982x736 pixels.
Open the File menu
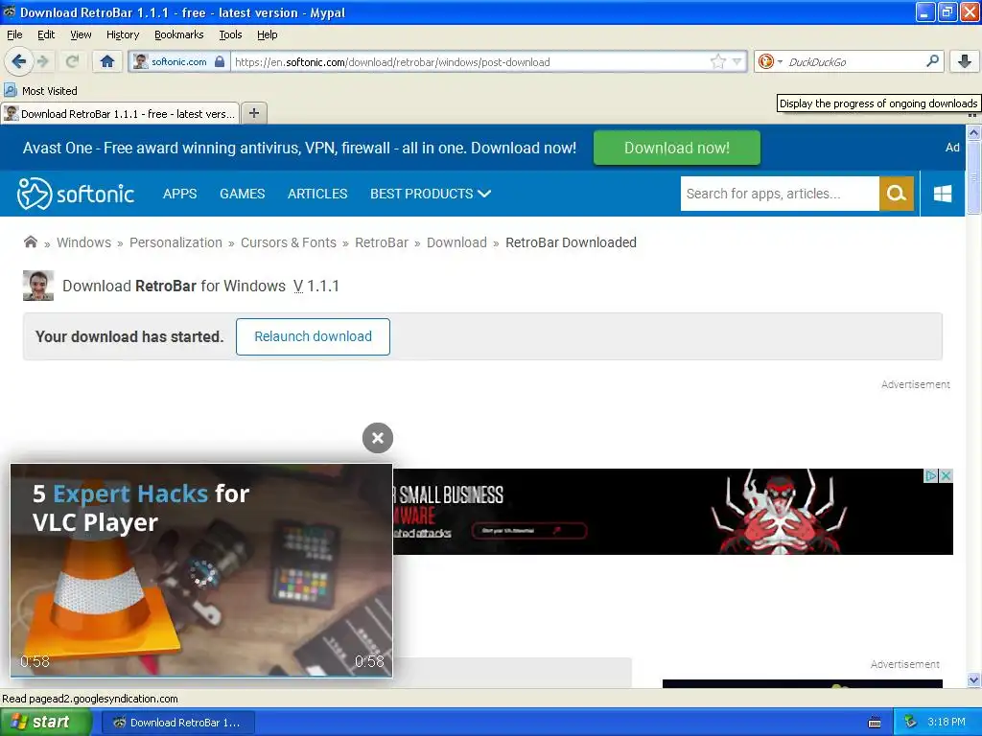(14, 34)
